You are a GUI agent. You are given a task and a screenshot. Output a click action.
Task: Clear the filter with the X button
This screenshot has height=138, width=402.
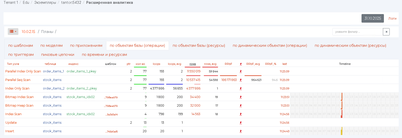(x=386, y=32)
